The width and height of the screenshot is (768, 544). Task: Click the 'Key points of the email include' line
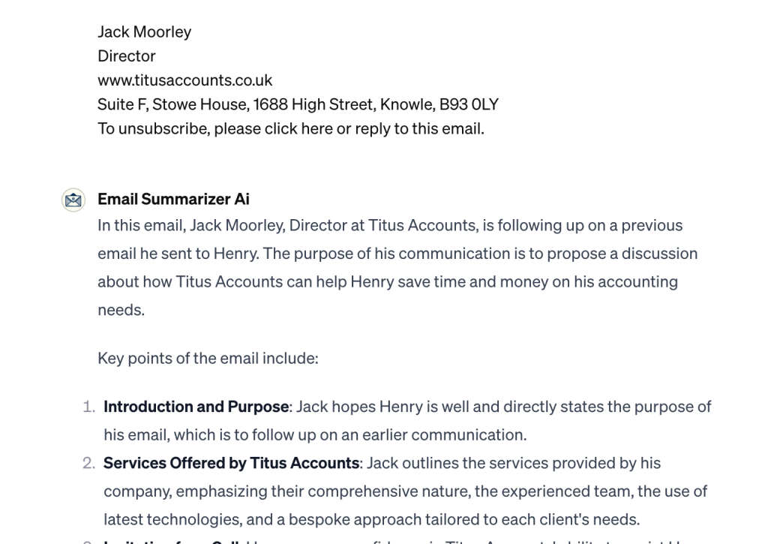[208, 358]
